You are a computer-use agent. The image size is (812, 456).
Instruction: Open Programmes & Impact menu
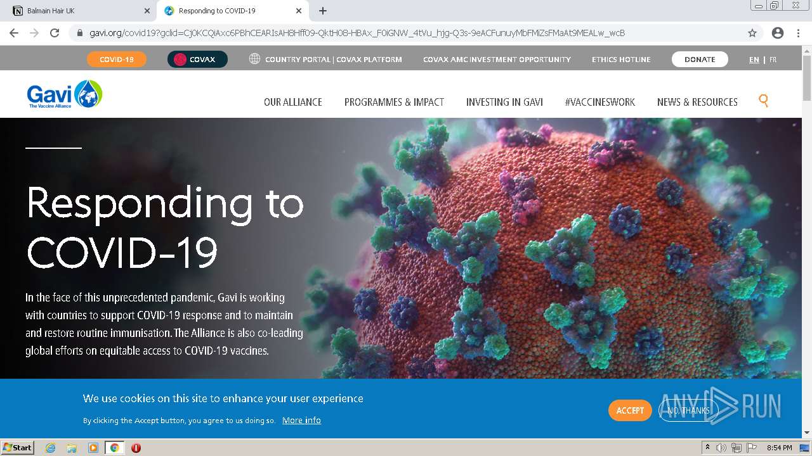[394, 102]
